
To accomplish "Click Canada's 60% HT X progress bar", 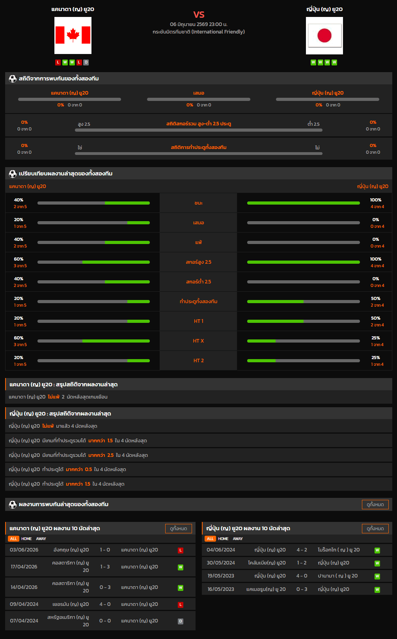I will 93,341.
